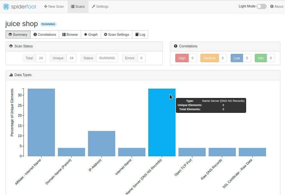
Task: Click the red High correlations badge
Action: (x=182, y=58)
